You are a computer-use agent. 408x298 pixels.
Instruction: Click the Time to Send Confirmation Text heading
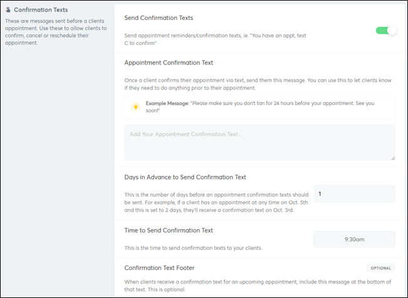169,230
